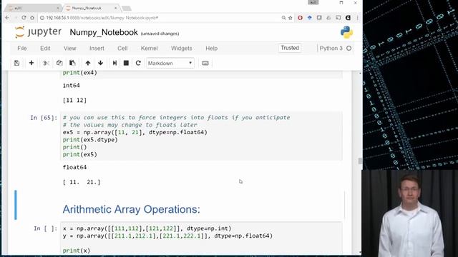Click the Trusted notebook button
Image resolution: width=458 pixels, height=257 pixels.
coord(290,48)
